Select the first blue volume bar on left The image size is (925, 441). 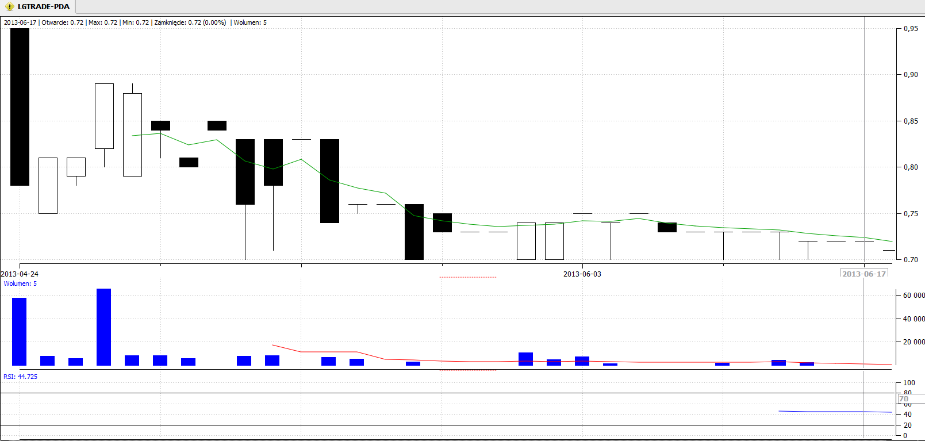click(x=19, y=331)
